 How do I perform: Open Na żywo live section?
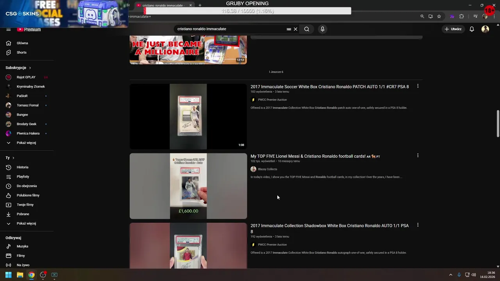click(23, 265)
